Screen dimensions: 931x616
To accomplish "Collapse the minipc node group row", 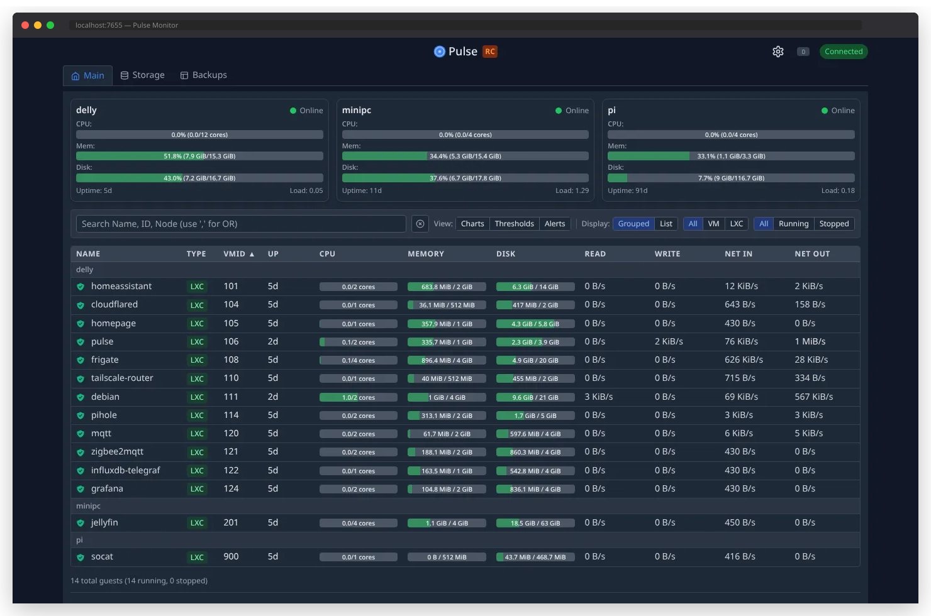I will 88,506.
